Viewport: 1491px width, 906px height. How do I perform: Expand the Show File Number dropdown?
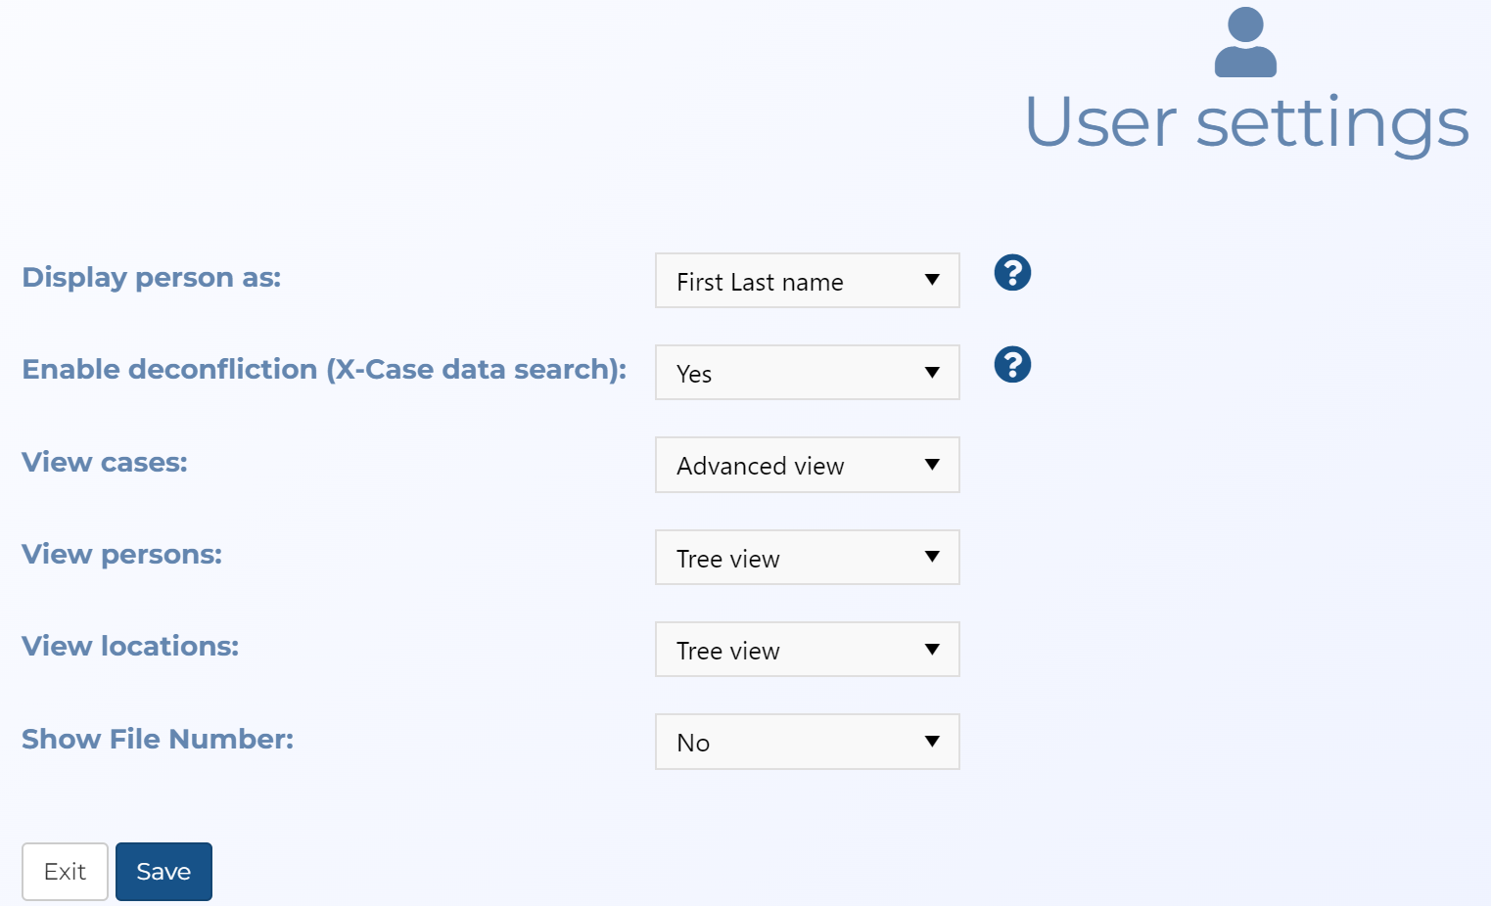807,742
